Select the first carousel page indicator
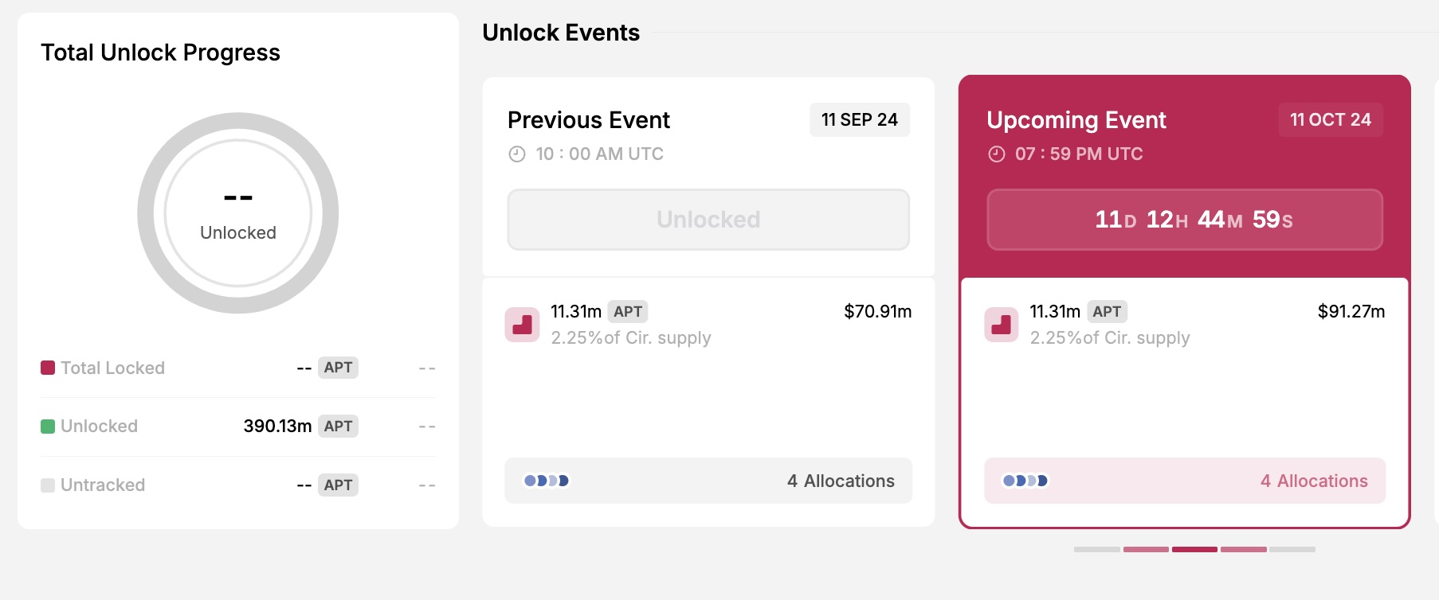Viewport: 1439px width, 600px height. [x=1097, y=549]
